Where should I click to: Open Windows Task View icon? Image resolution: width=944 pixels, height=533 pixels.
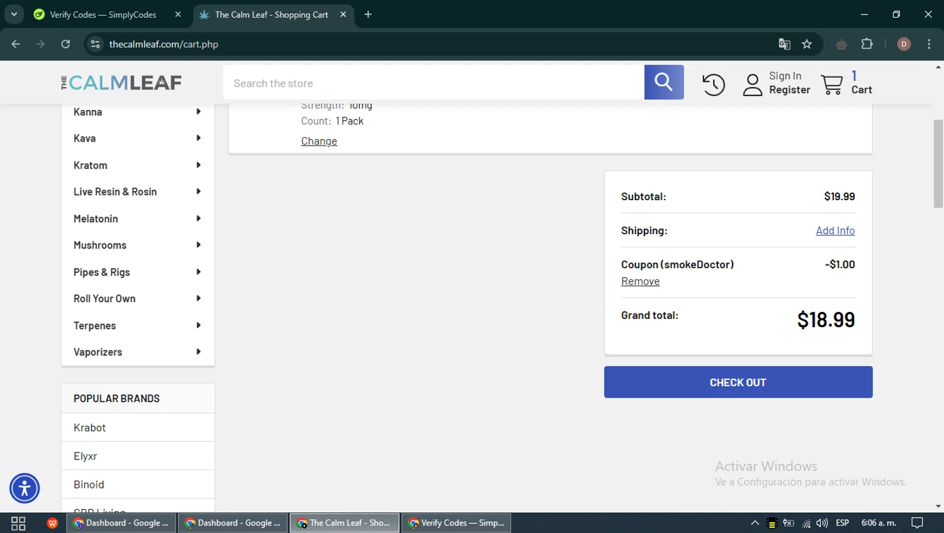(18, 523)
